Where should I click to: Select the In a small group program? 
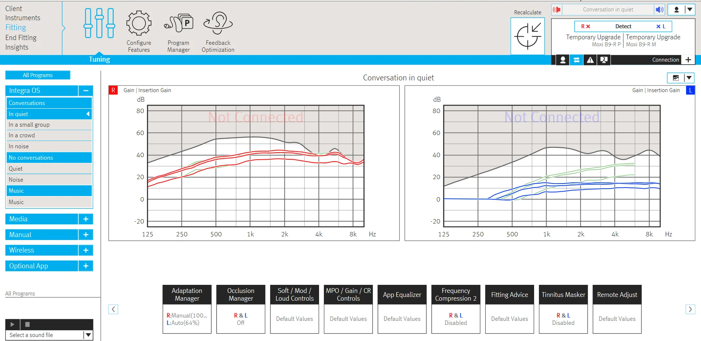[x=49, y=125]
